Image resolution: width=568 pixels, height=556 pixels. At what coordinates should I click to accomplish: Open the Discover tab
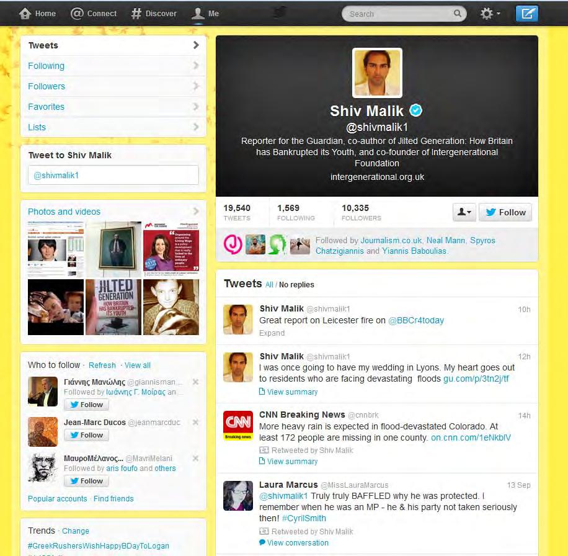pyautogui.click(x=154, y=14)
